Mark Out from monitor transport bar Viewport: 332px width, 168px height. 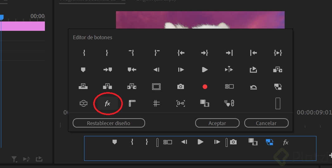147,142
